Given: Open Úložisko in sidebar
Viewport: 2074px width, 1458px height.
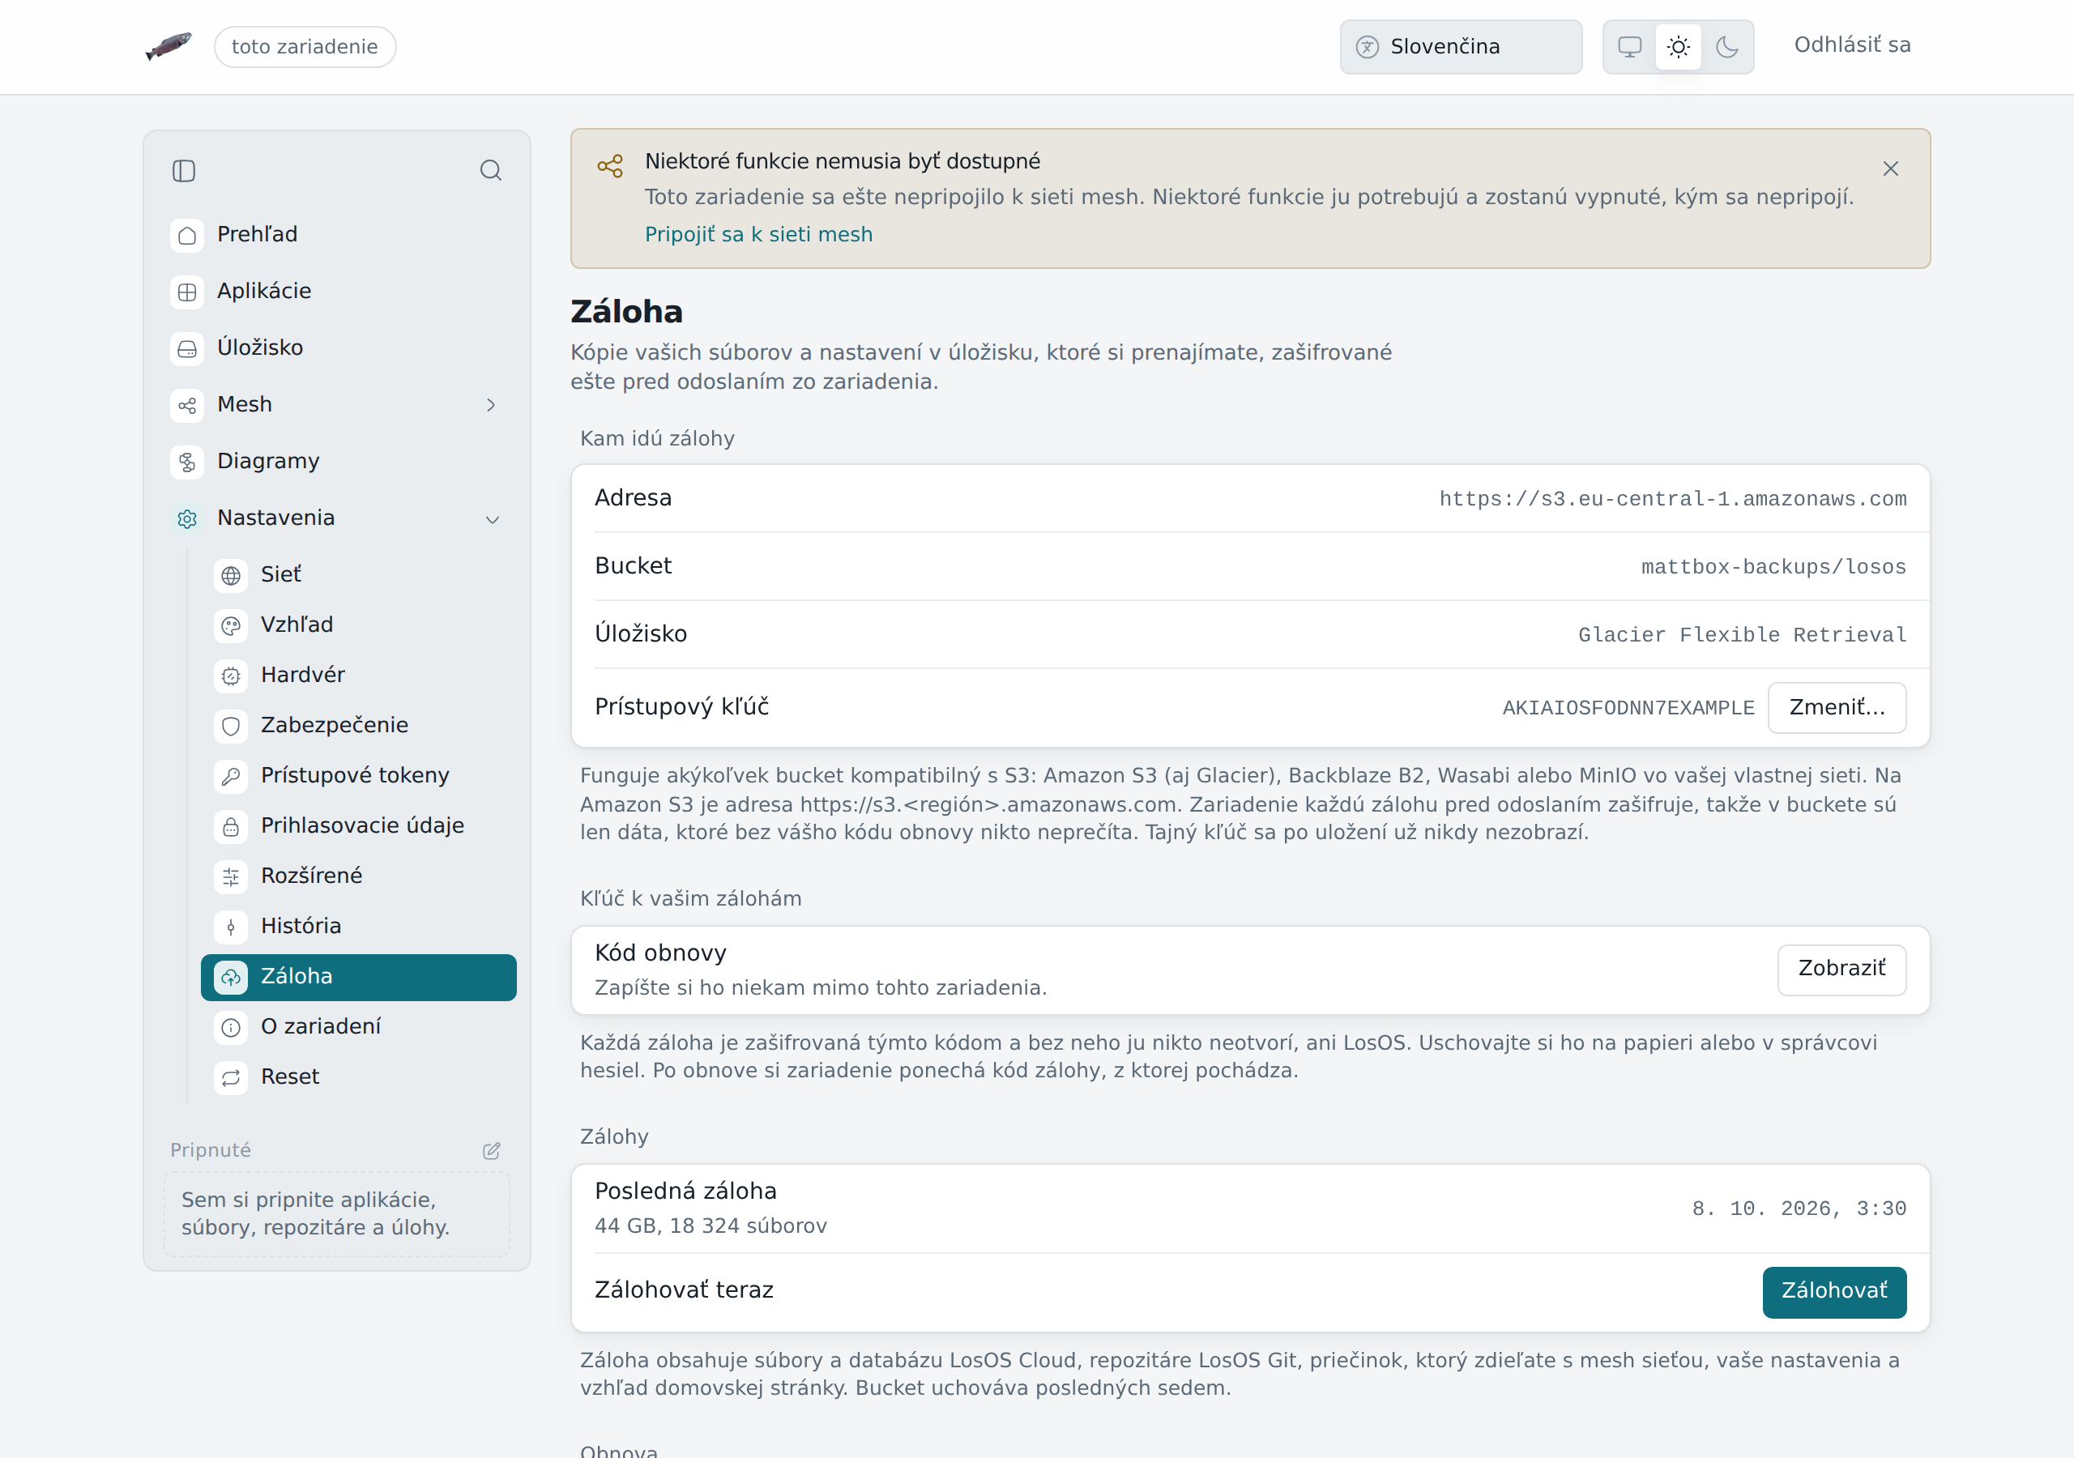Looking at the screenshot, I should (337, 347).
